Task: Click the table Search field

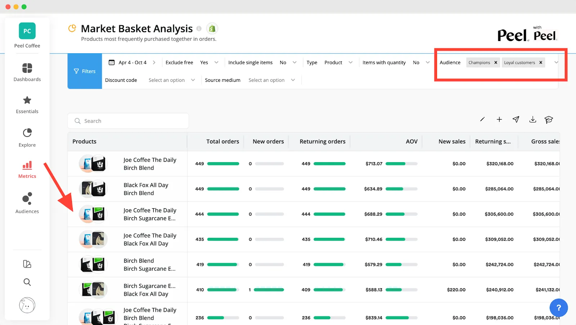Action: (128, 121)
